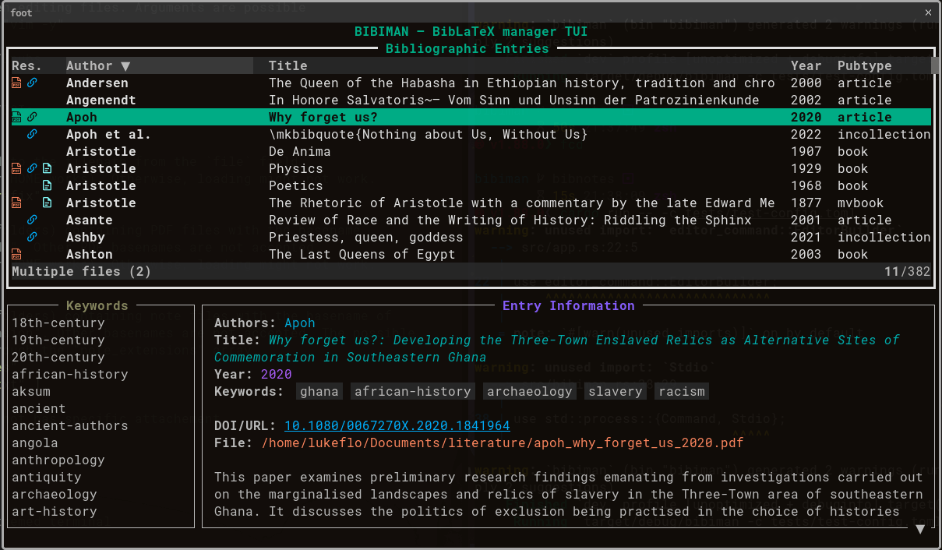
Task: Click the PDF icon for the Ashton entry
Action: coord(16,254)
